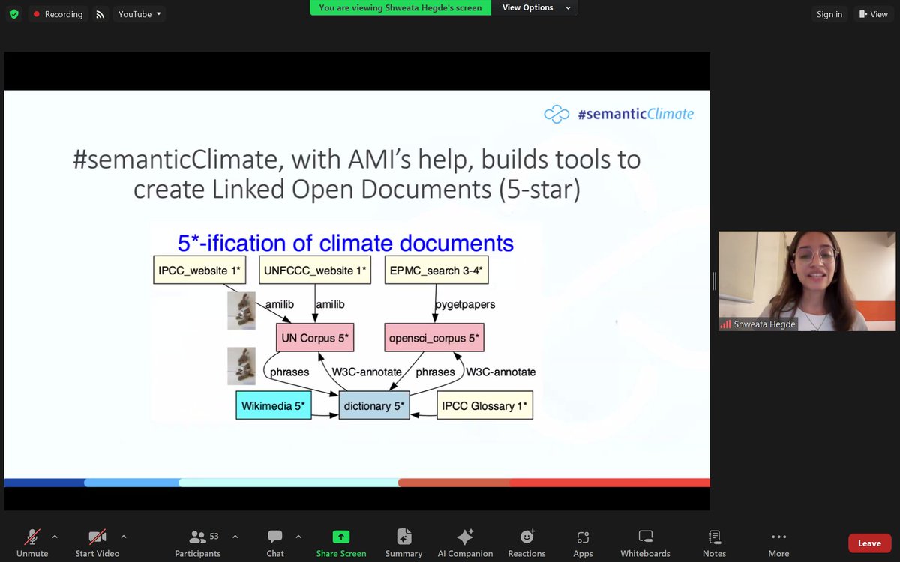Click the opensci_corpus 5* box

pos(435,338)
